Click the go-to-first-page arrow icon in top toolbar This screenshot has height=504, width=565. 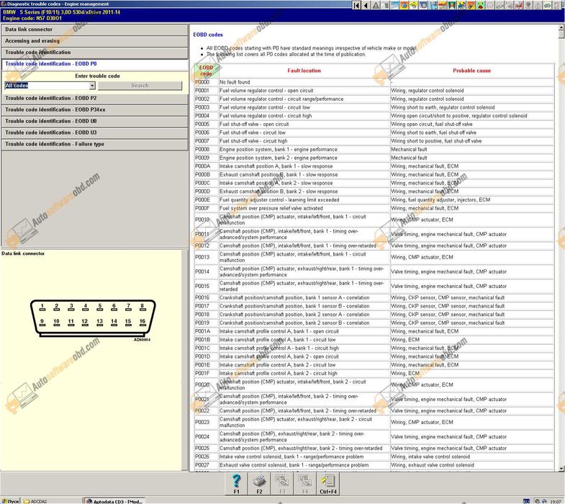pyautogui.click(x=356, y=6)
